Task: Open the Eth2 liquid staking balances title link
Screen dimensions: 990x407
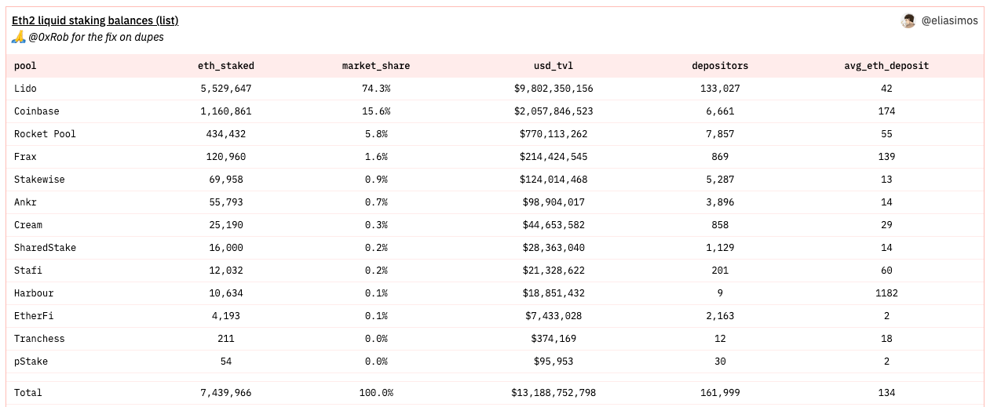Action: click(95, 21)
